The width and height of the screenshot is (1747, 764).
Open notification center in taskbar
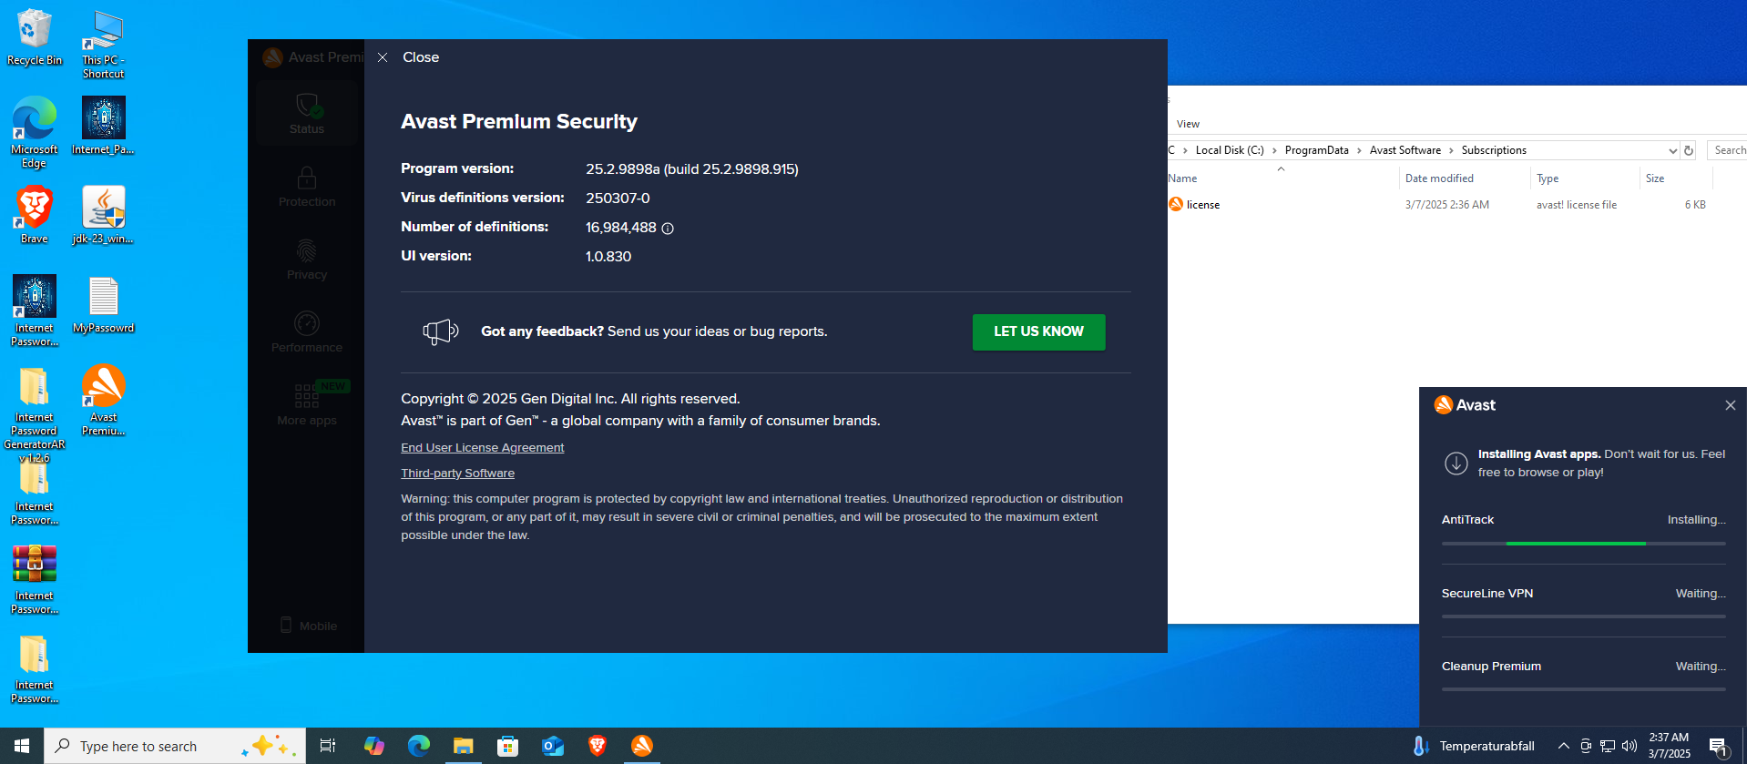(x=1719, y=747)
